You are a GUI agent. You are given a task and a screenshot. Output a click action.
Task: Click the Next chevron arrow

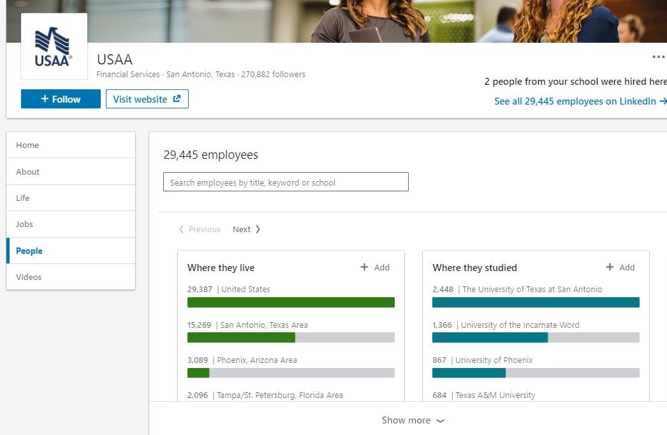(x=258, y=229)
